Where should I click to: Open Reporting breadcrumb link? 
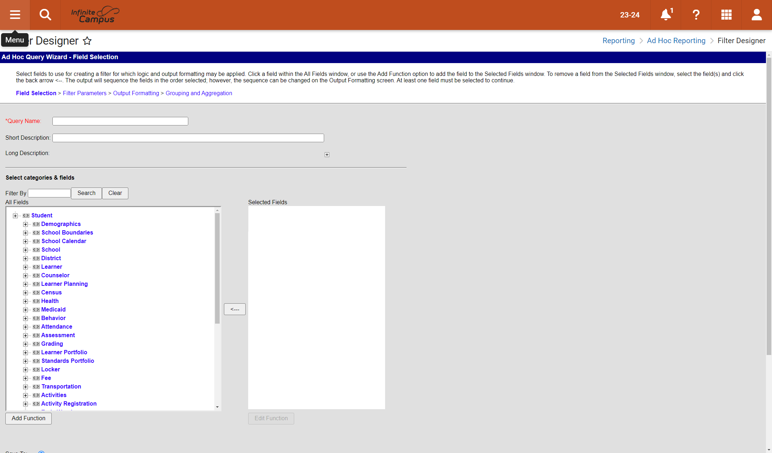tap(619, 41)
